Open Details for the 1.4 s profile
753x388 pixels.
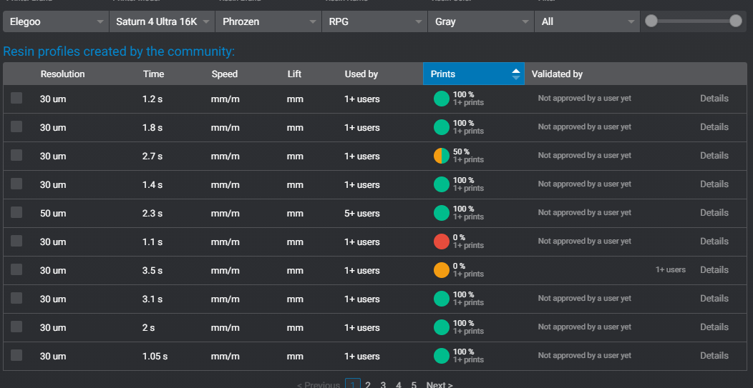coord(714,184)
